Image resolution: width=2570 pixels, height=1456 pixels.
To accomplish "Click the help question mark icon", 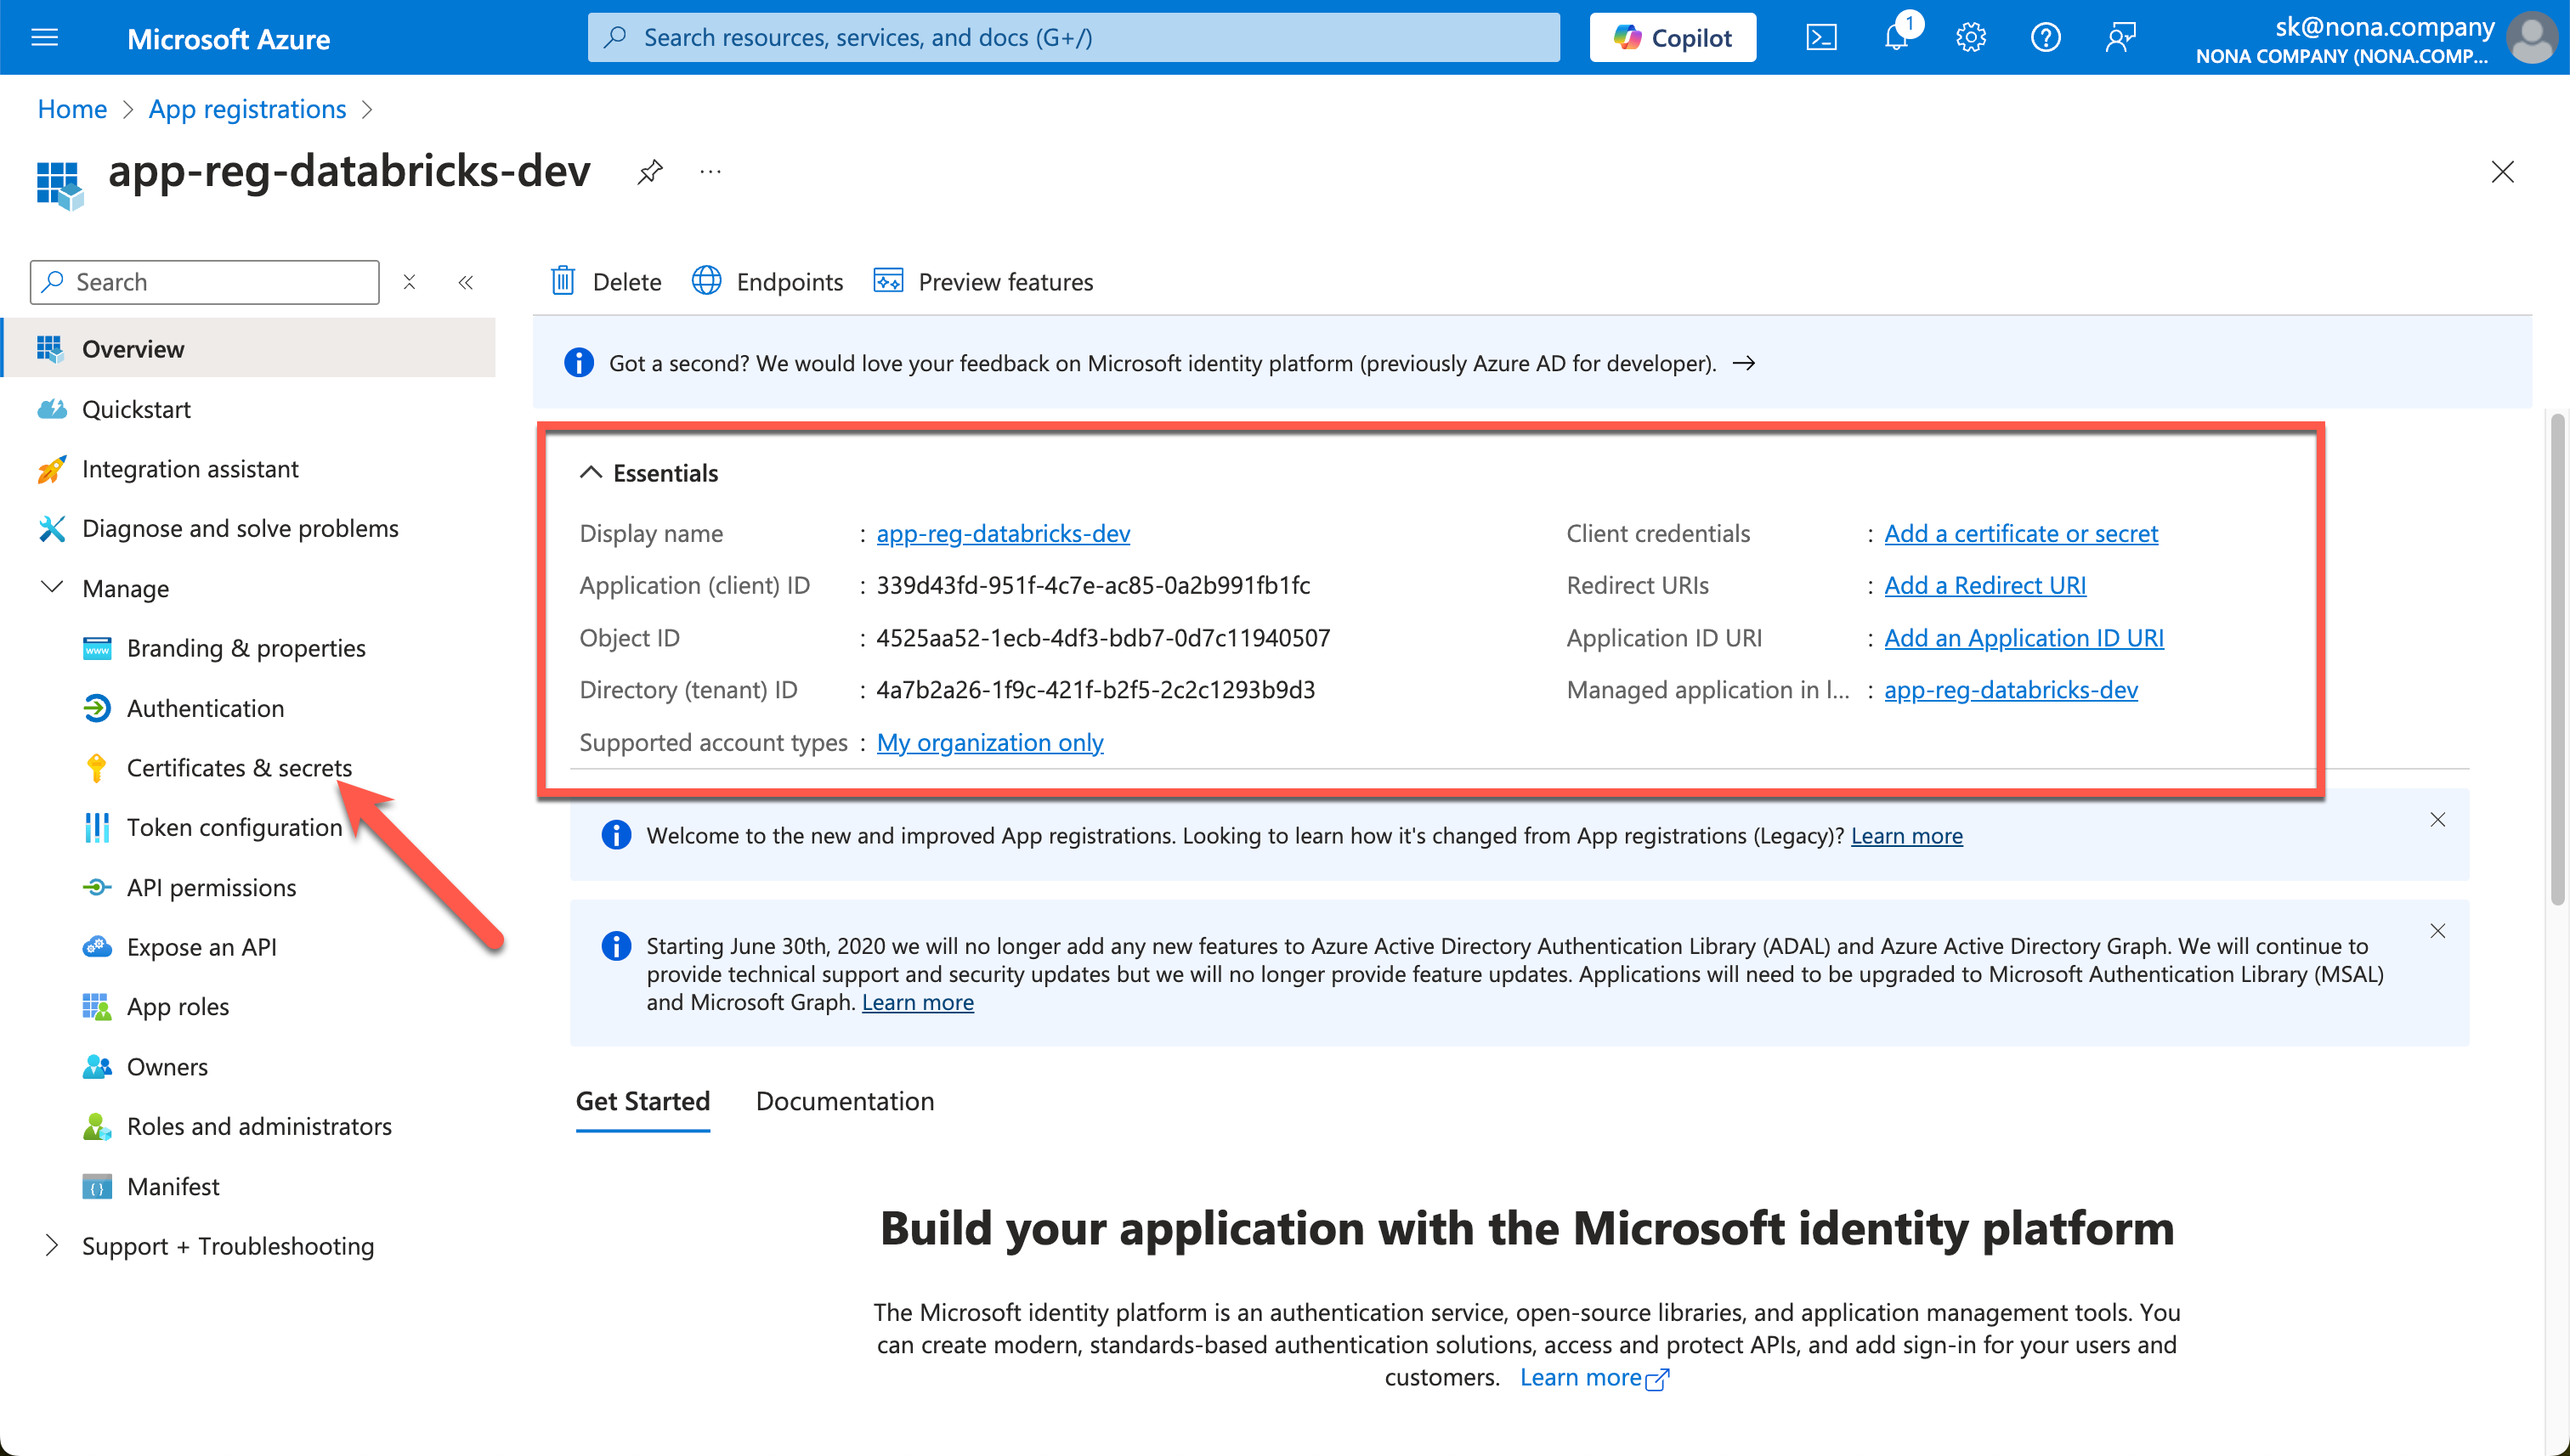I will tap(2046, 38).
